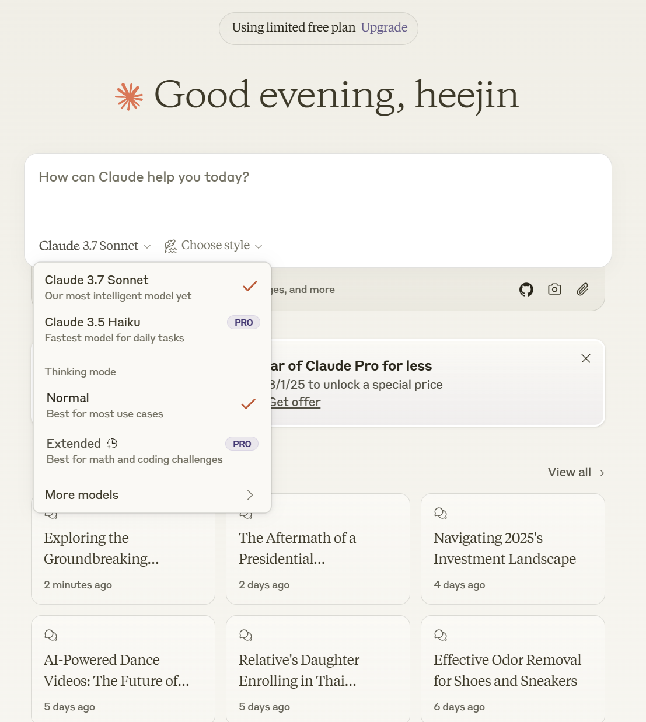Click chat bubble icon on Relative's Daughter Enrolling card

pyautogui.click(x=246, y=635)
